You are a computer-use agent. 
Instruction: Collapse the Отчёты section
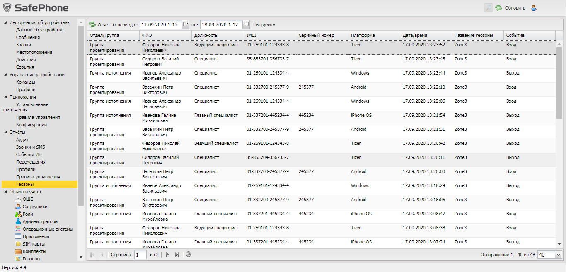click(x=5, y=132)
